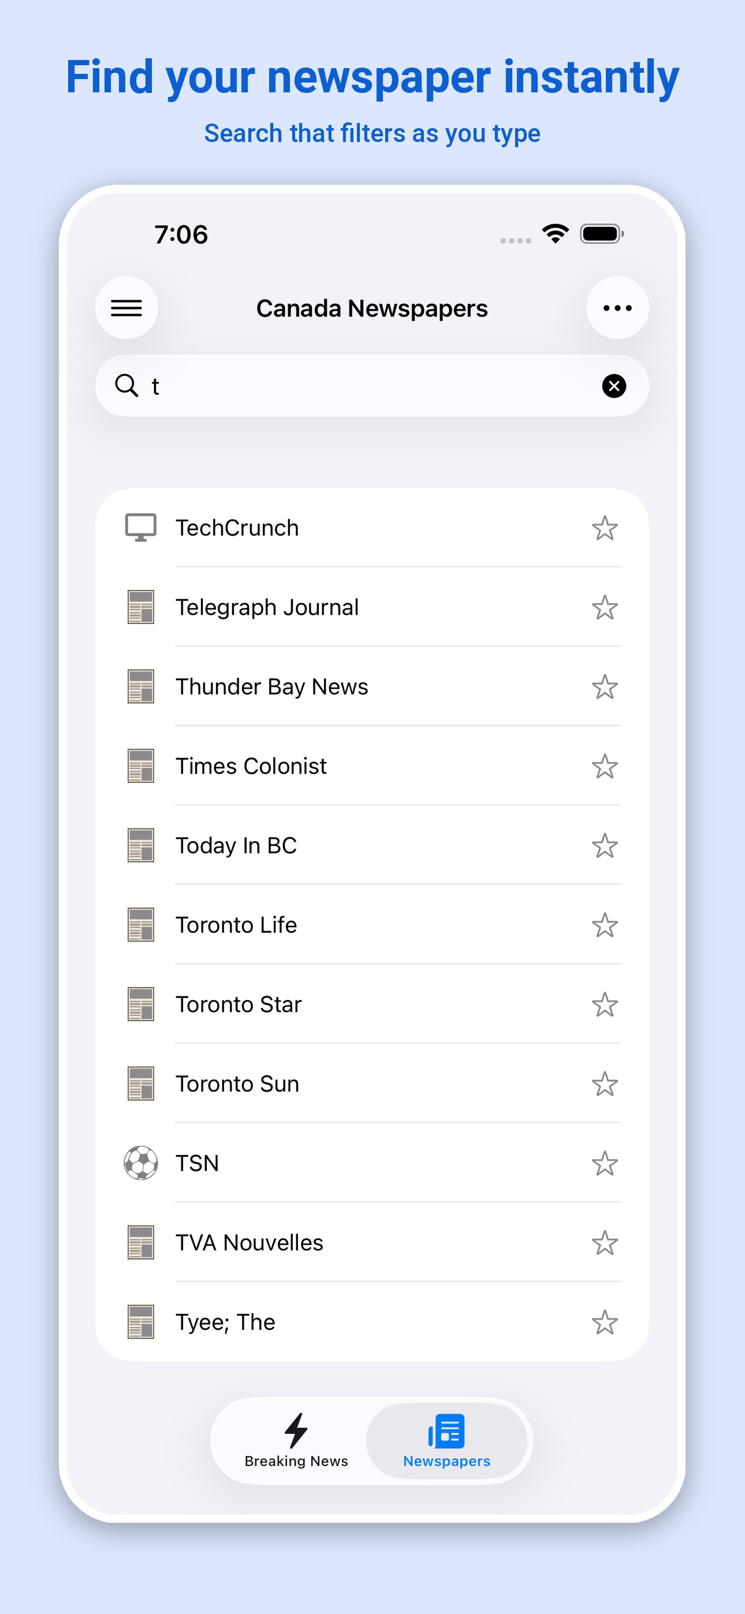Add TSN to favorites via star

(605, 1164)
